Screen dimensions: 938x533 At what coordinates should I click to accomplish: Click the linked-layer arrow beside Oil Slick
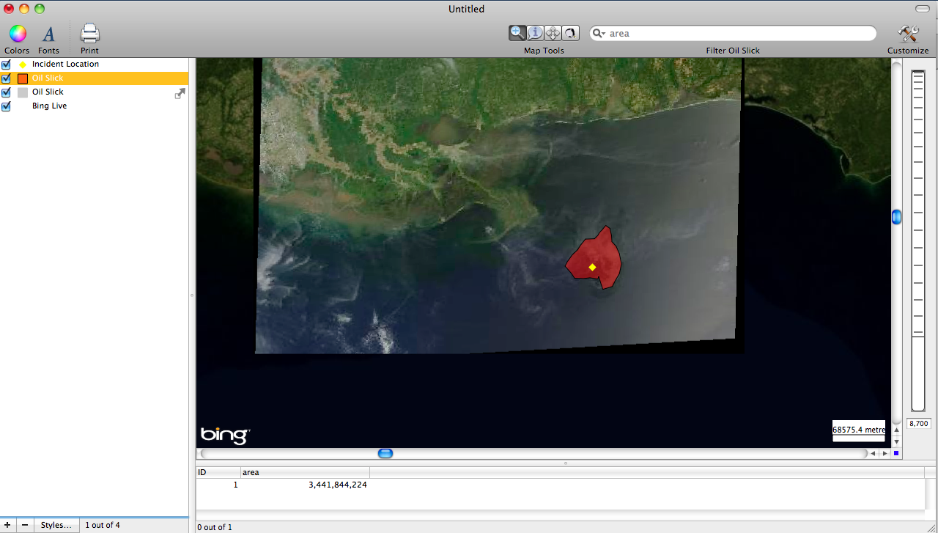(180, 93)
